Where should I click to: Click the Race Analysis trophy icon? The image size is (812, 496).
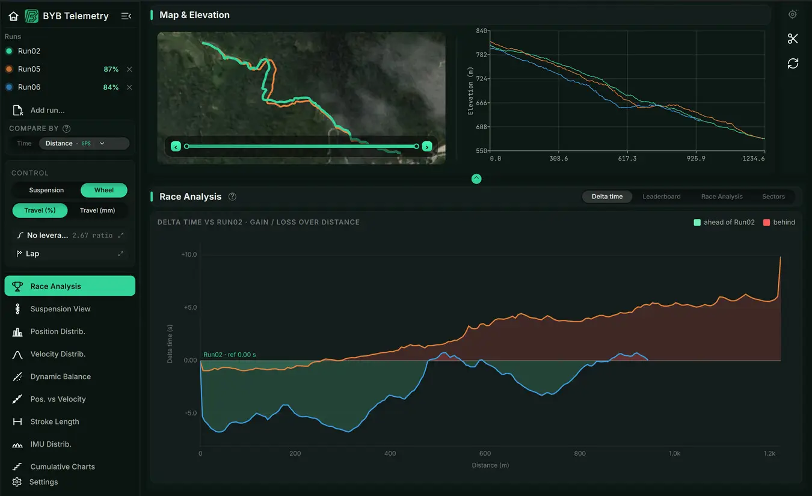click(x=17, y=286)
